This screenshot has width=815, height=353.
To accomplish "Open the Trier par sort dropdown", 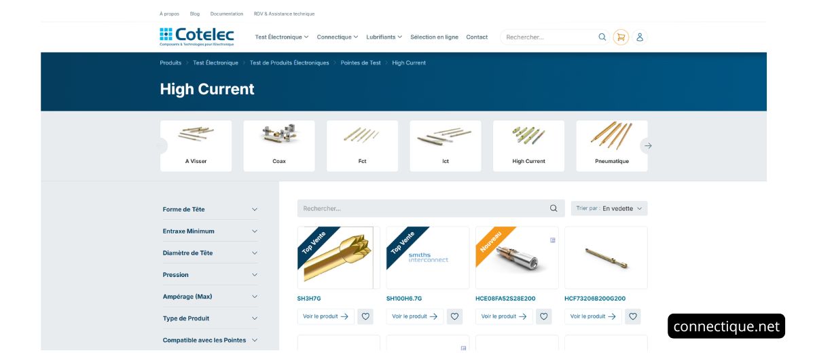I will [x=609, y=208].
